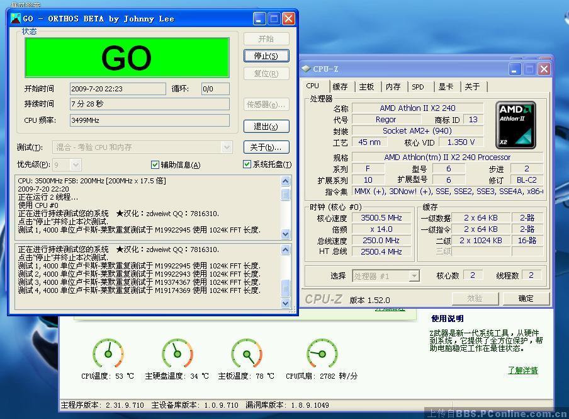569x419 pixels.
Task: Switch to the 内存 tab in CPU-Z
Action: [393, 87]
